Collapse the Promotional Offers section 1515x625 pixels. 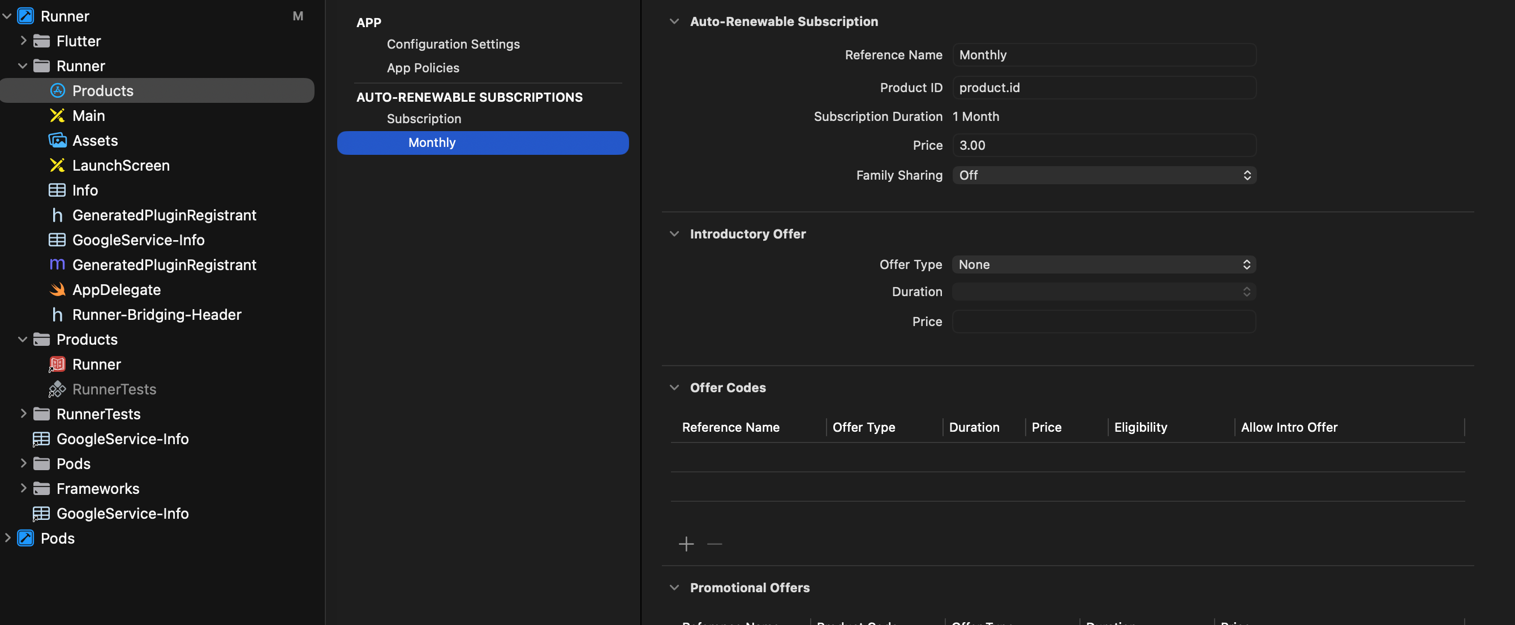pos(674,587)
